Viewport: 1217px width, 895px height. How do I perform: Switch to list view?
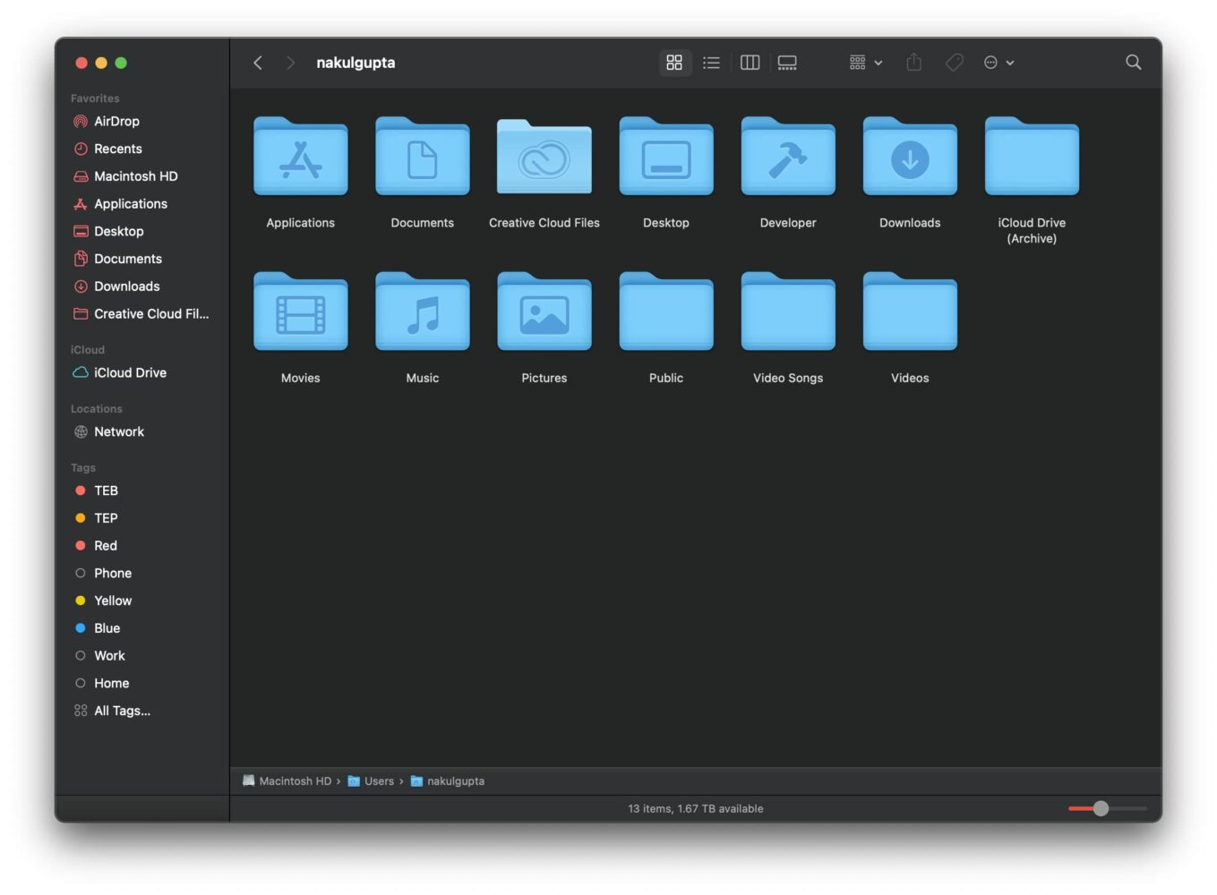point(711,63)
